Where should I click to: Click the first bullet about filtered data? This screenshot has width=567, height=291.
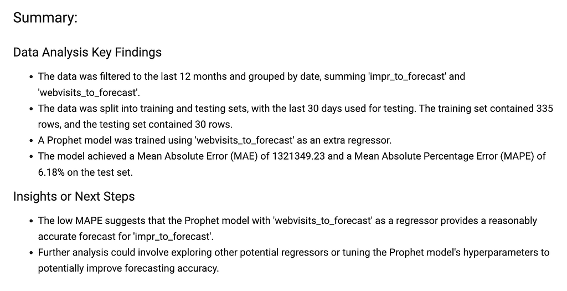click(251, 84)
